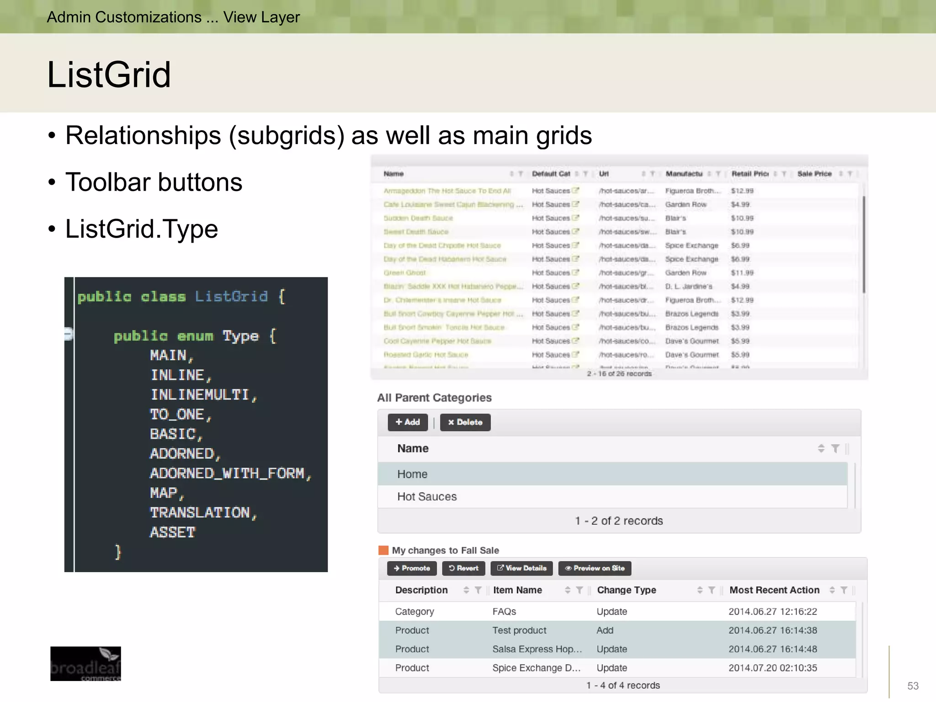Open the Green Ghost product link
Screen dimensions: 936x702
[x=404, y=273]
